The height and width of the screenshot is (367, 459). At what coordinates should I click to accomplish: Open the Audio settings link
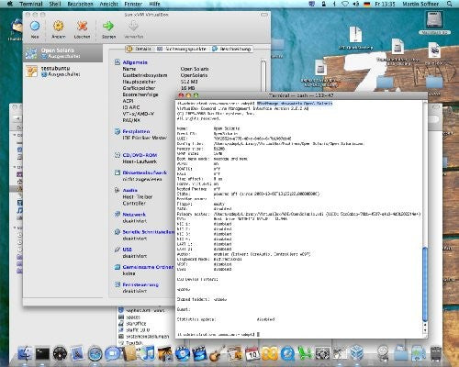pyautogui.click(x=129, y=190)
